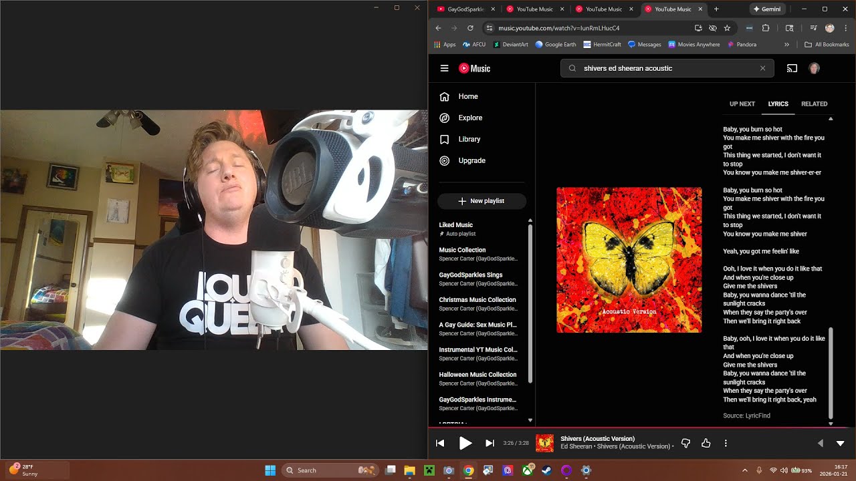Click the YouTube Music logo
Image resolution: width=856 pixels, height=481 pixels.
(475, 68)
